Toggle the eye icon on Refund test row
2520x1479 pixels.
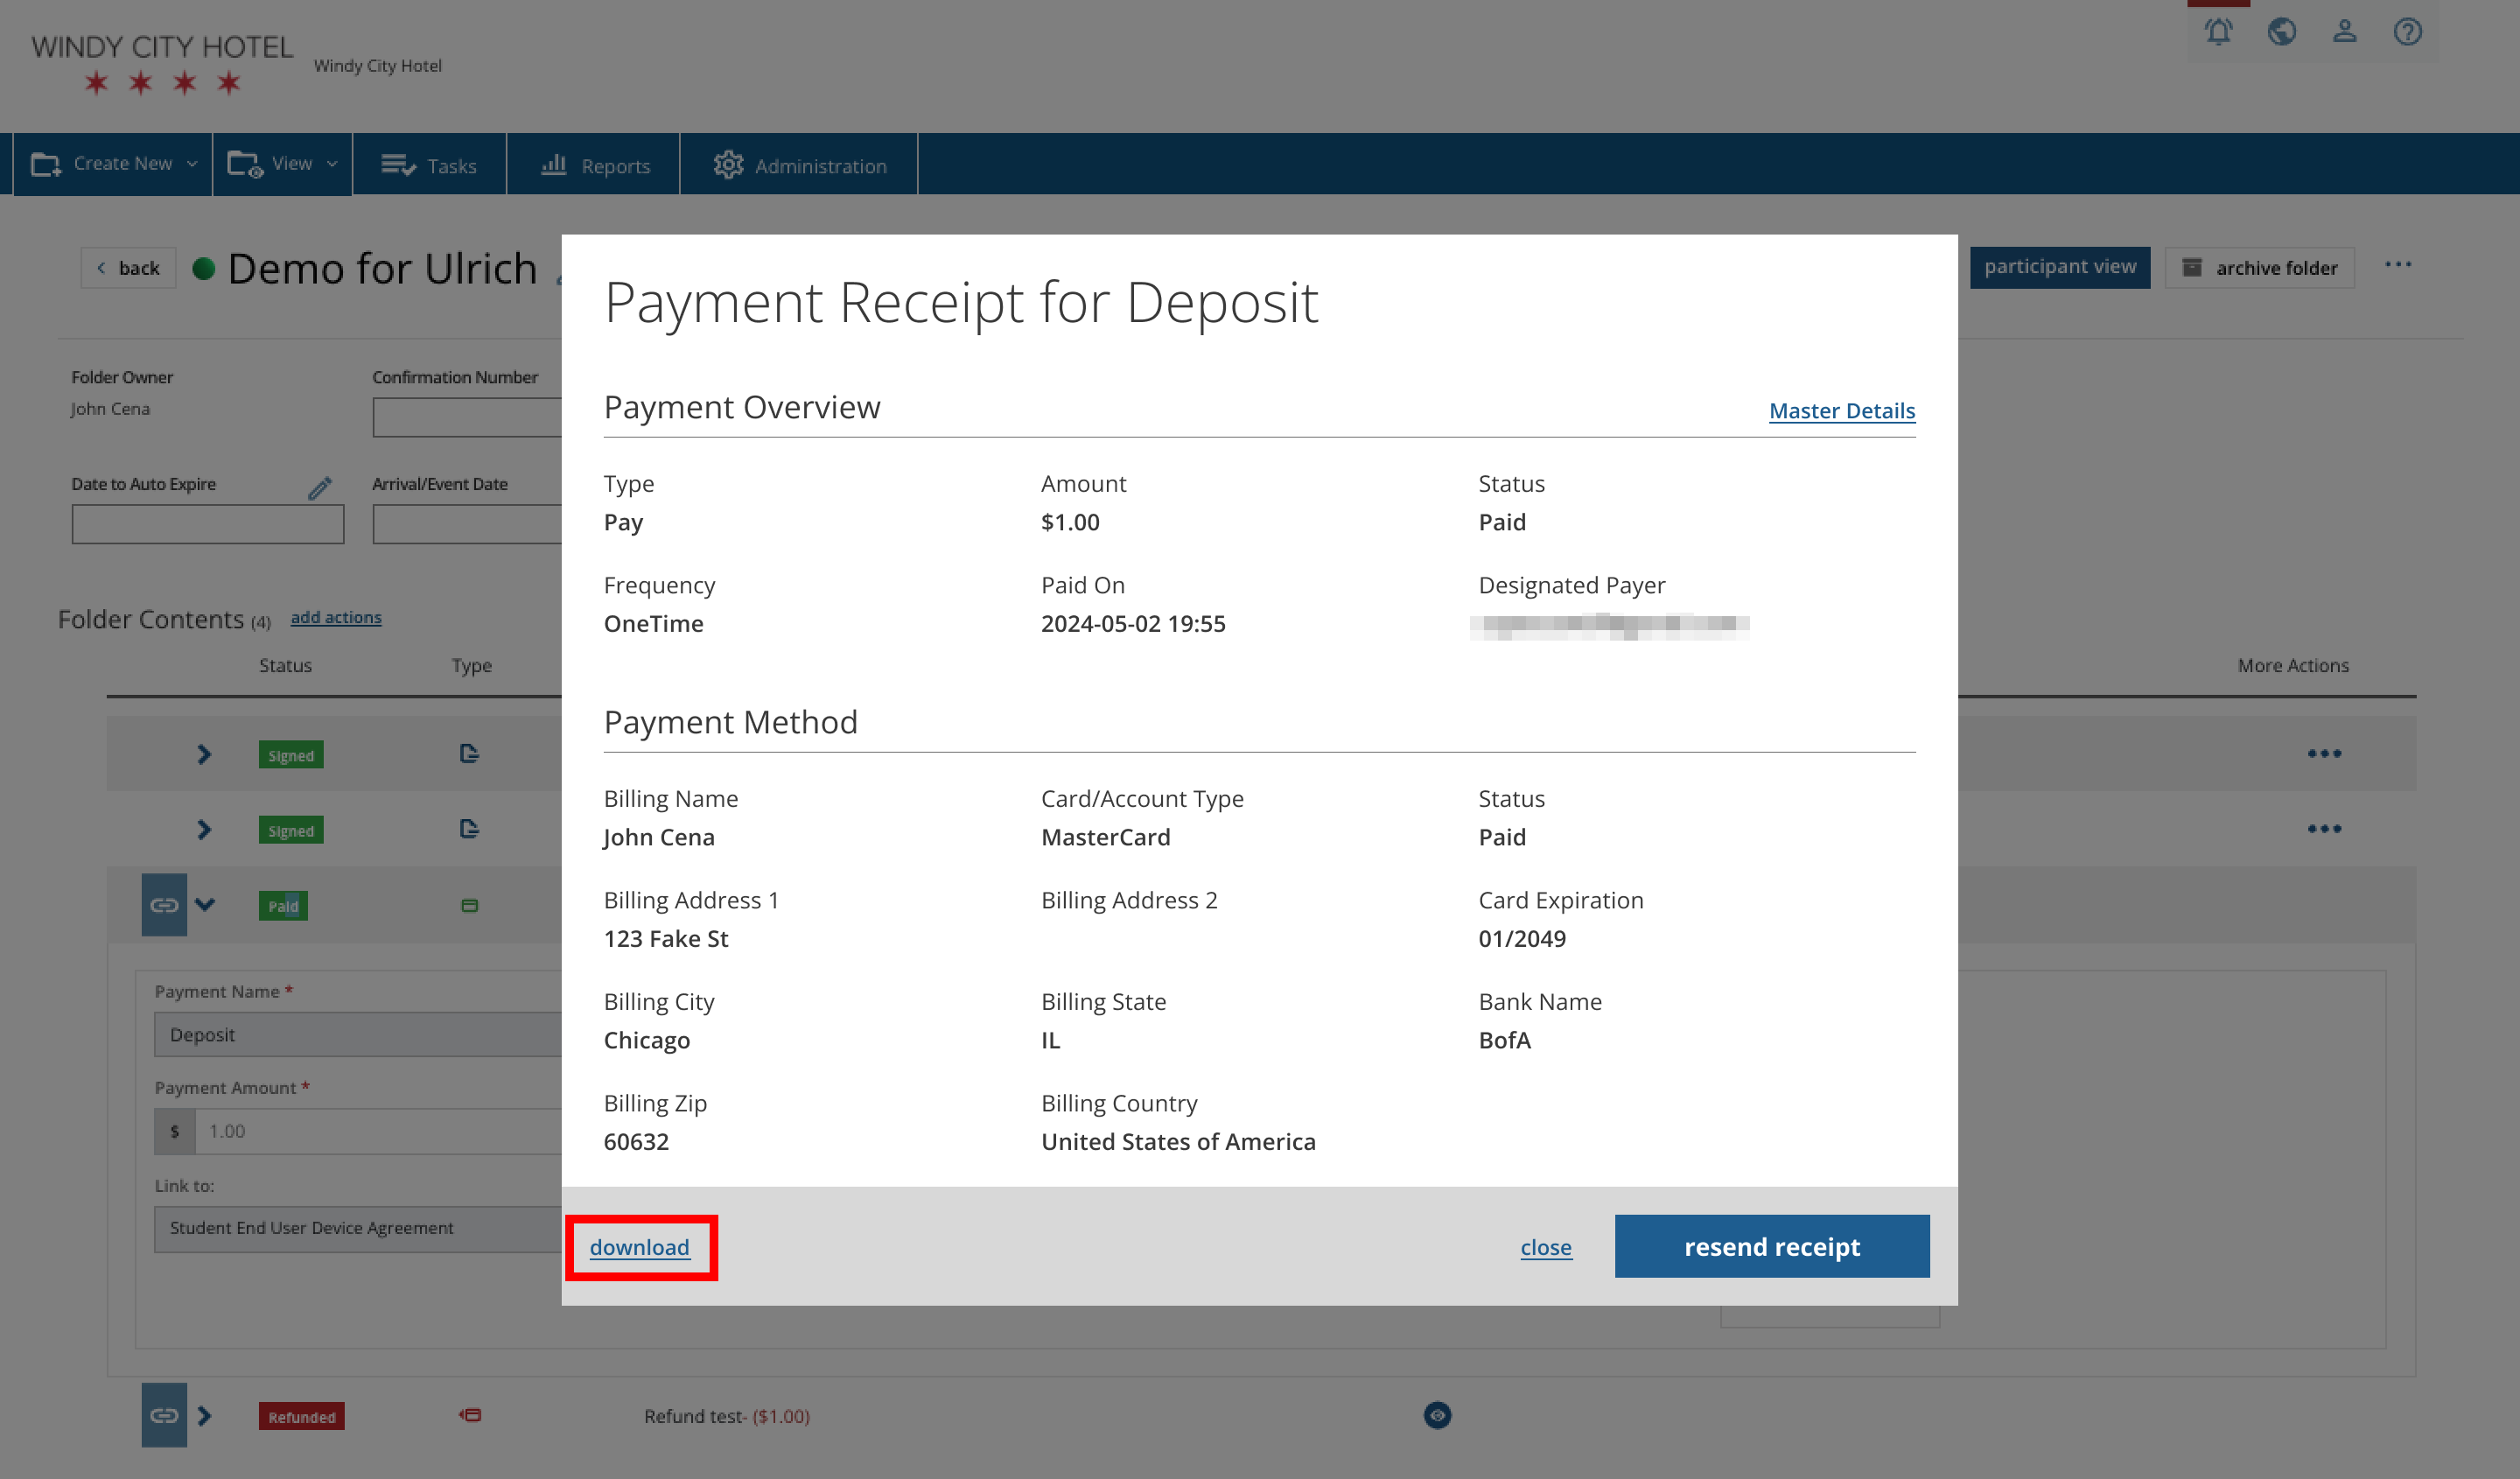1437,1414
